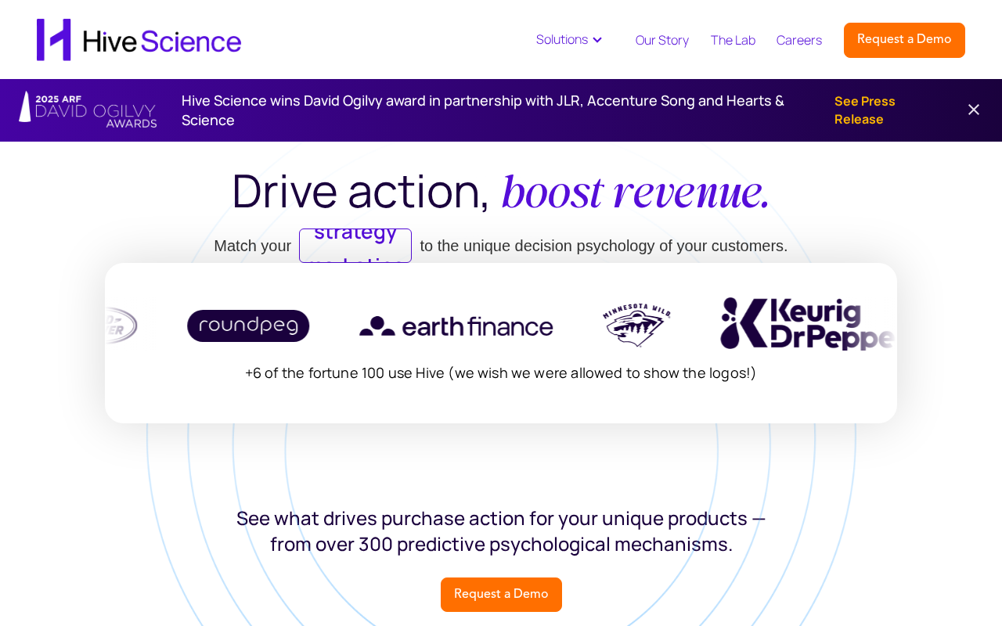Open the See Press Release link
The width and height of the screenshot is (1002, 626).
(864, 110)
